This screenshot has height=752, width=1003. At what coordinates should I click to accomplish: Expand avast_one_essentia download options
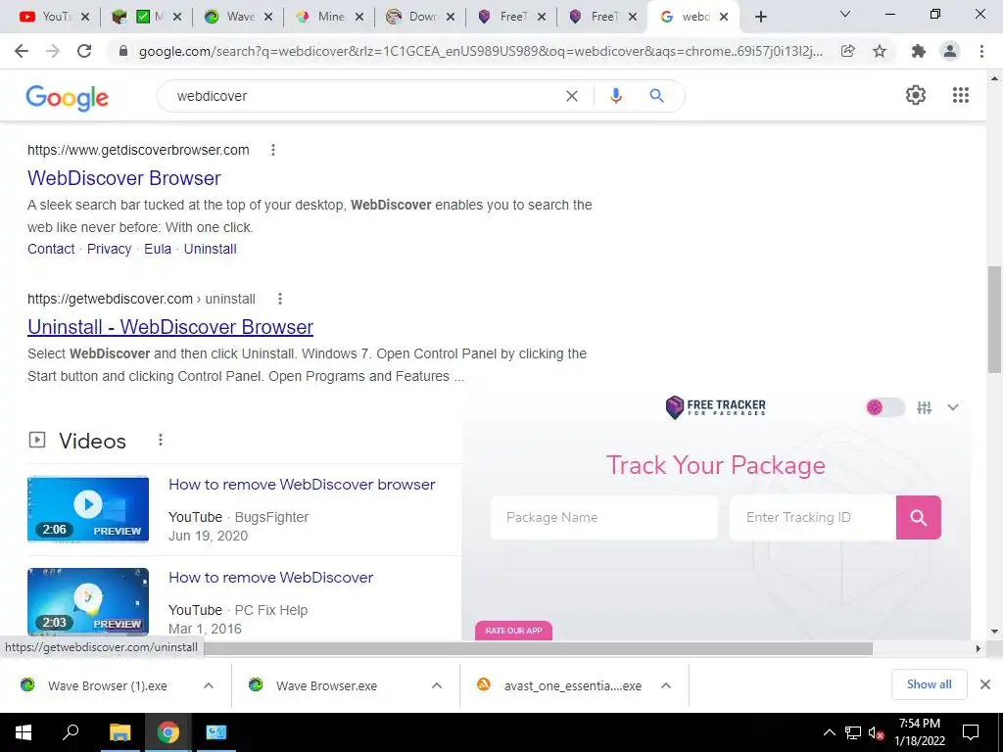pyautogui.click(x=666, y=685)
